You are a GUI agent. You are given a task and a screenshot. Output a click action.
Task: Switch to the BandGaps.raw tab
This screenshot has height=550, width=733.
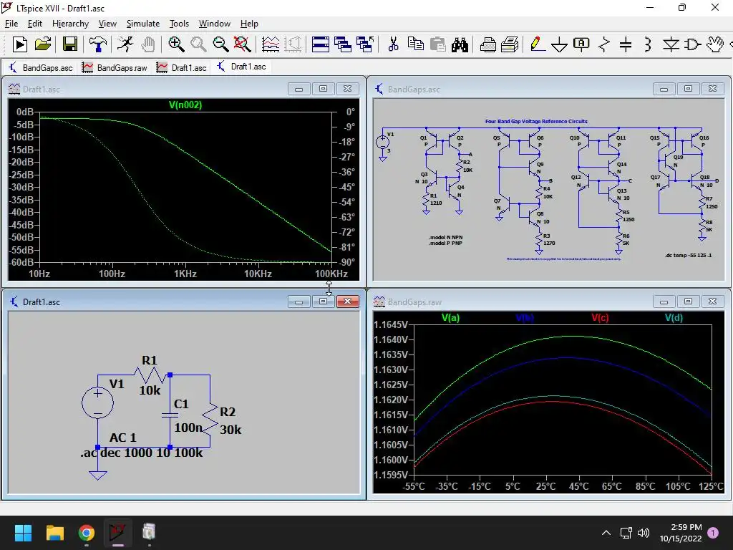(x=115, y=67)
